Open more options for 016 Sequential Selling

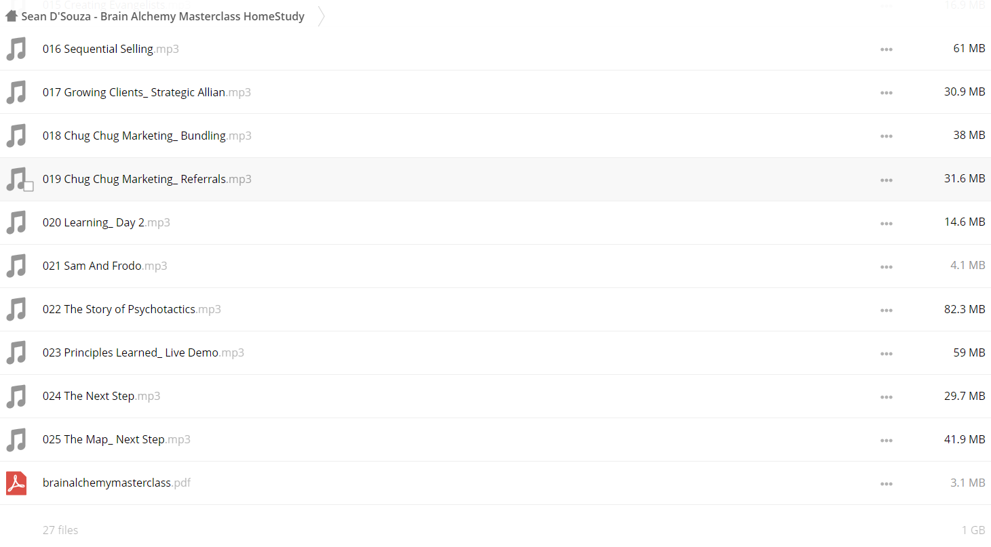tap(886, 49)
